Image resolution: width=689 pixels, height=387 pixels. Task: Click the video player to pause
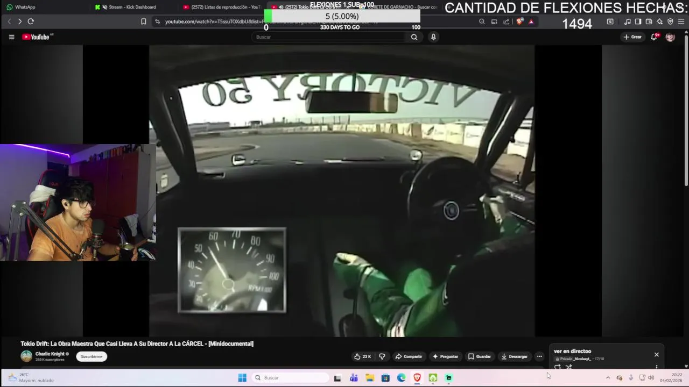click(x=342, y=191)
